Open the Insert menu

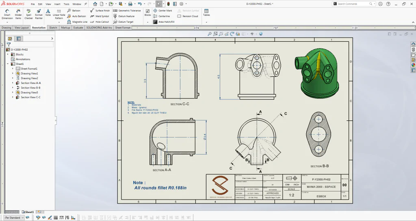[57, 4]
